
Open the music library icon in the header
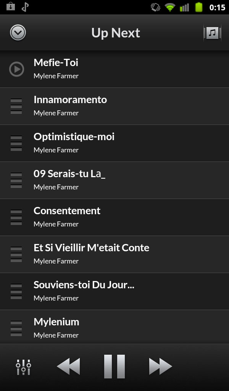(x=212, y=33)
